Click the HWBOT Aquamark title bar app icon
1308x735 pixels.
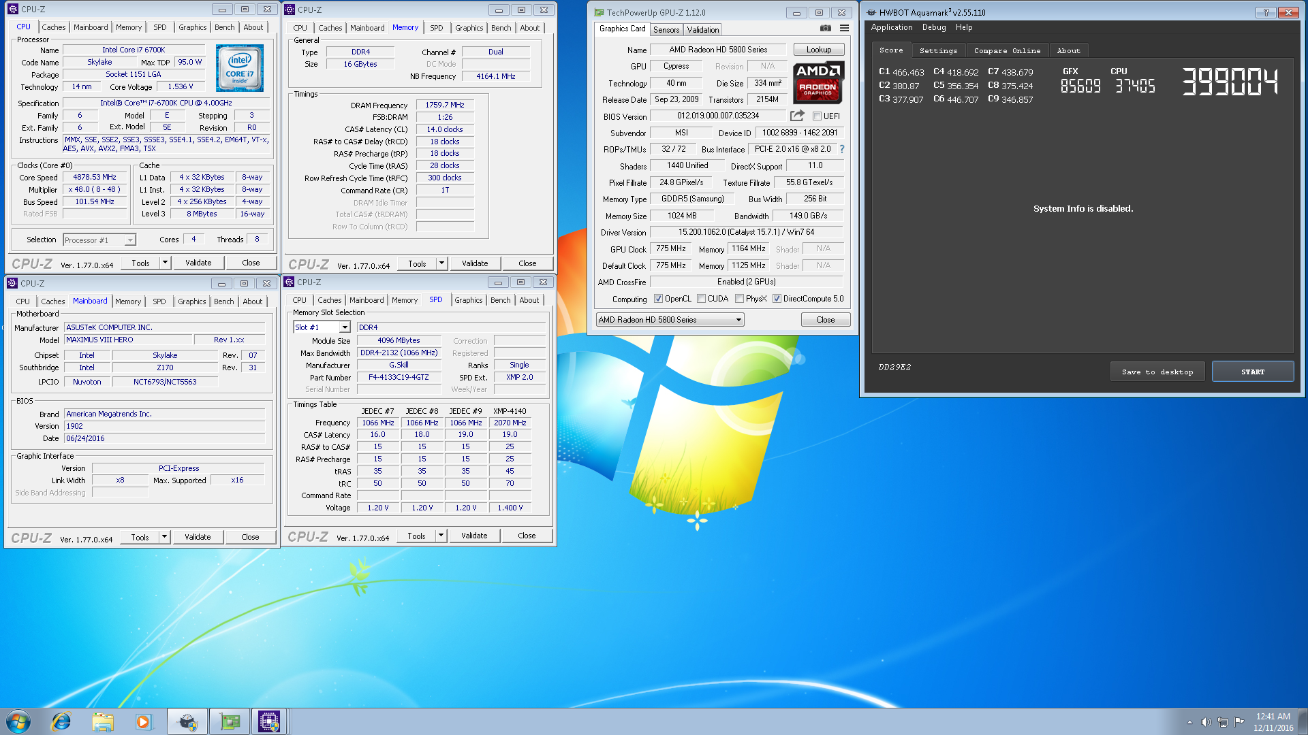point(871,12)
